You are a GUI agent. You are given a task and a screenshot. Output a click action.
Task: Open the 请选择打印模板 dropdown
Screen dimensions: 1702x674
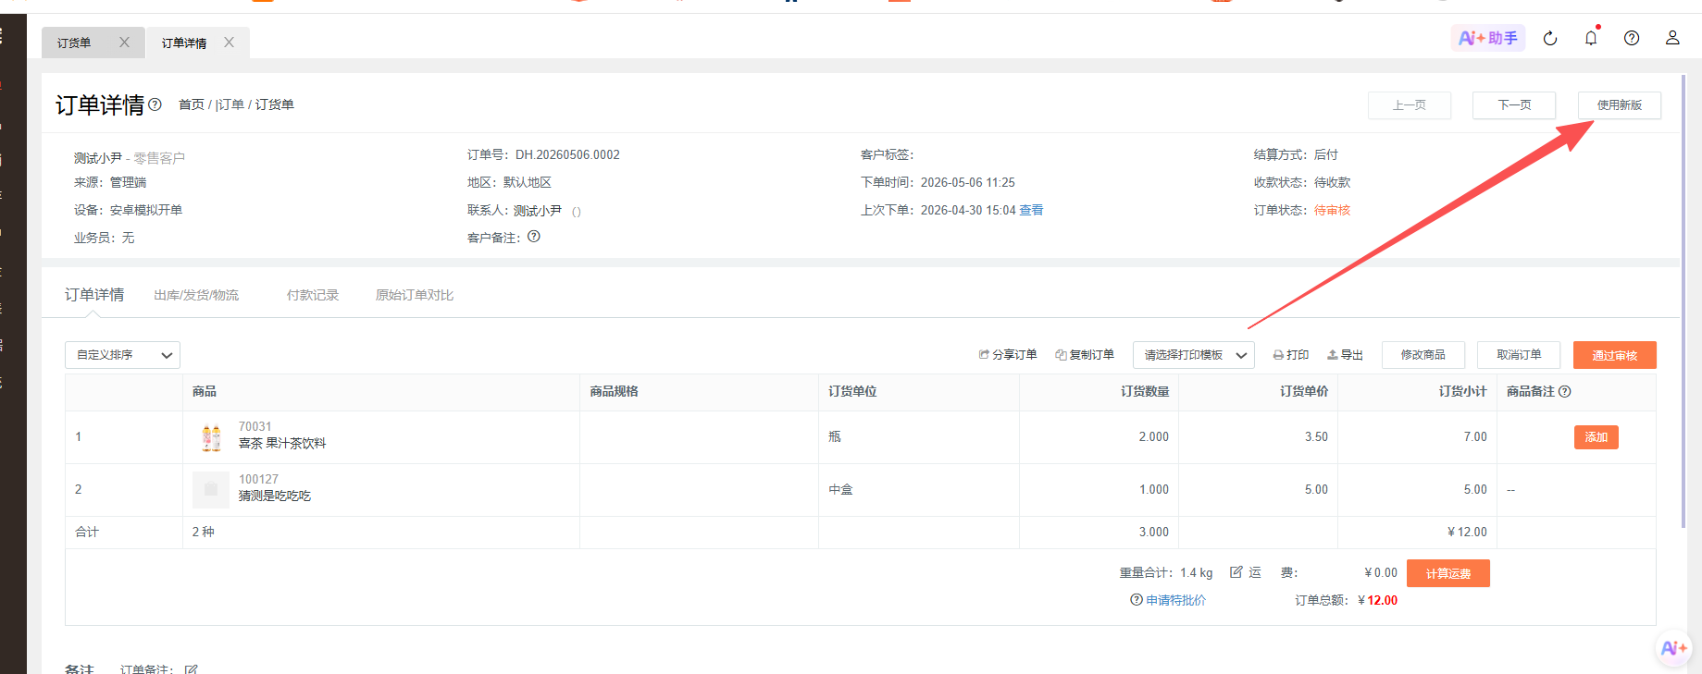1194,355
